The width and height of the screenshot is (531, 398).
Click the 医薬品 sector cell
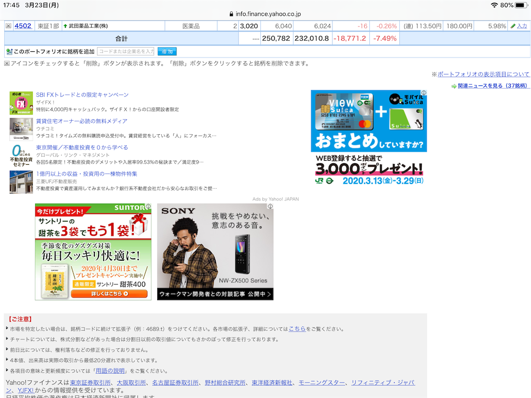191,26
